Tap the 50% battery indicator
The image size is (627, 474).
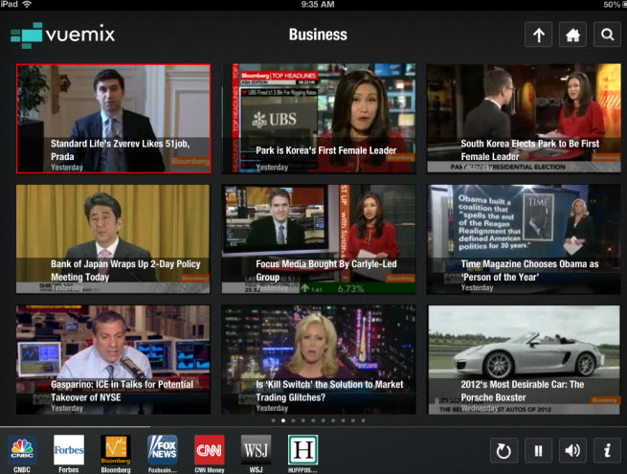click(615, 5)
